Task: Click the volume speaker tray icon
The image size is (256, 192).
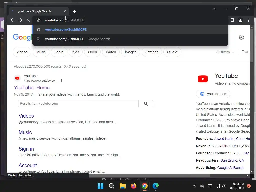Action: click(x=224, y=186)
